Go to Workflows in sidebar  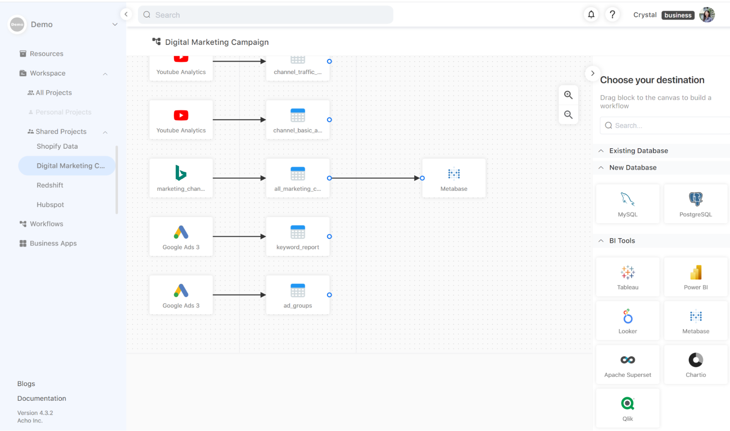click(46, 224)
